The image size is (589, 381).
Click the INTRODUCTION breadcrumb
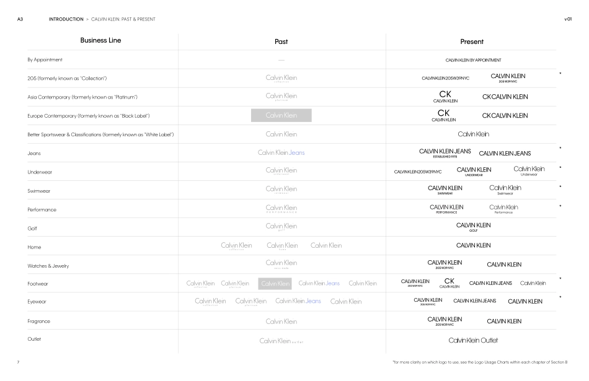tap(66, 19)
